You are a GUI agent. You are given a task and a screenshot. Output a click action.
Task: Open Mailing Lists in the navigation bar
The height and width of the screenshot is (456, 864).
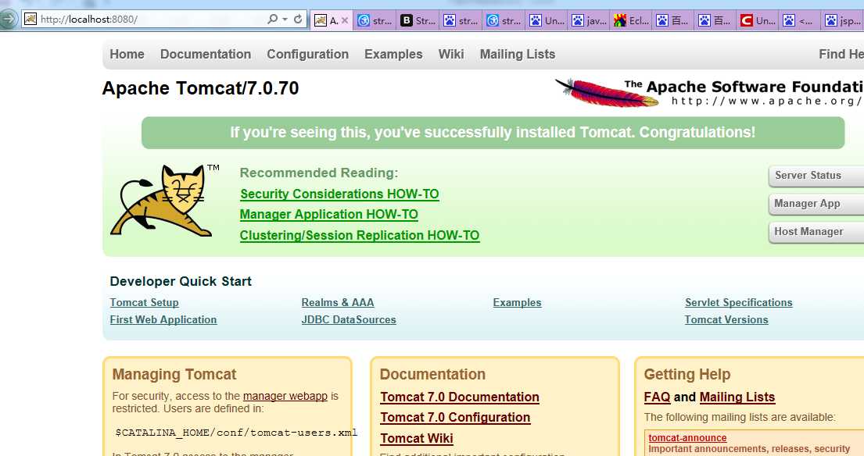pyautogui.click(x=518, y=54)
